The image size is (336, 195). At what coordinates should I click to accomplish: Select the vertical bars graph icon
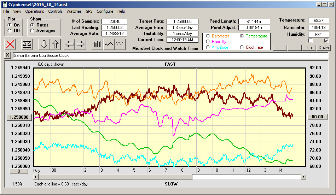[97, 44]
